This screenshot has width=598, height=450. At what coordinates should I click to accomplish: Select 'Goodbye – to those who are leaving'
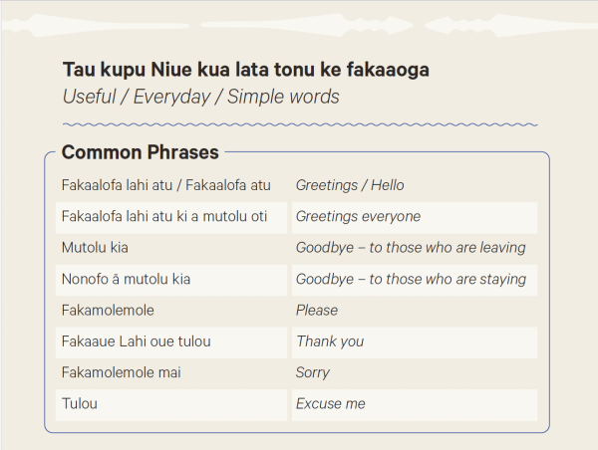pos(411,248)
